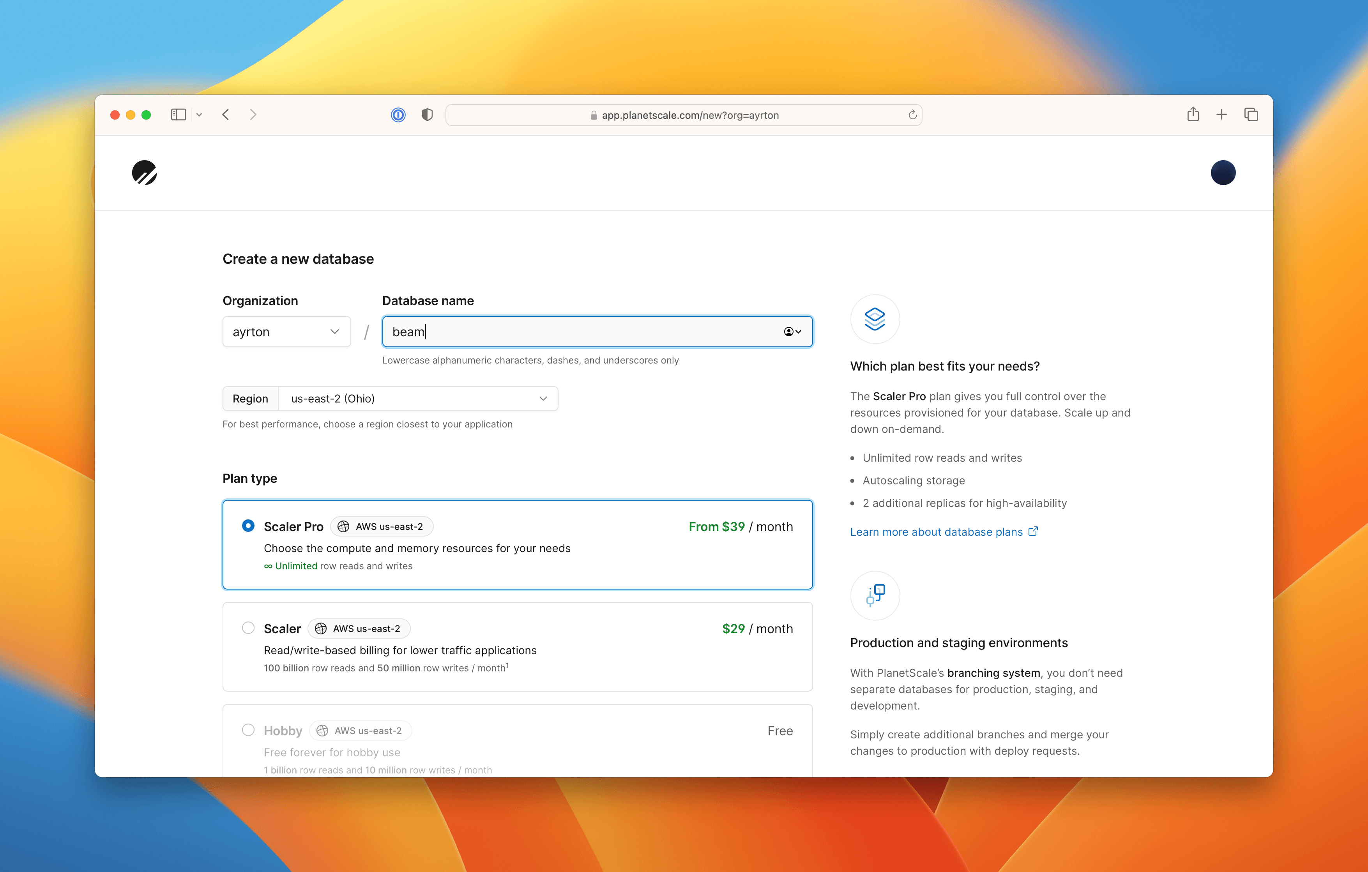Click the lock icon in the address bar
This screenshot has height=872, width=1368.
pos(594,115)
